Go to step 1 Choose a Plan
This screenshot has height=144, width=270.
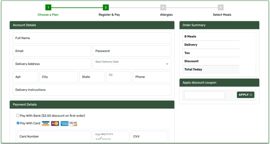coord(48,8)
